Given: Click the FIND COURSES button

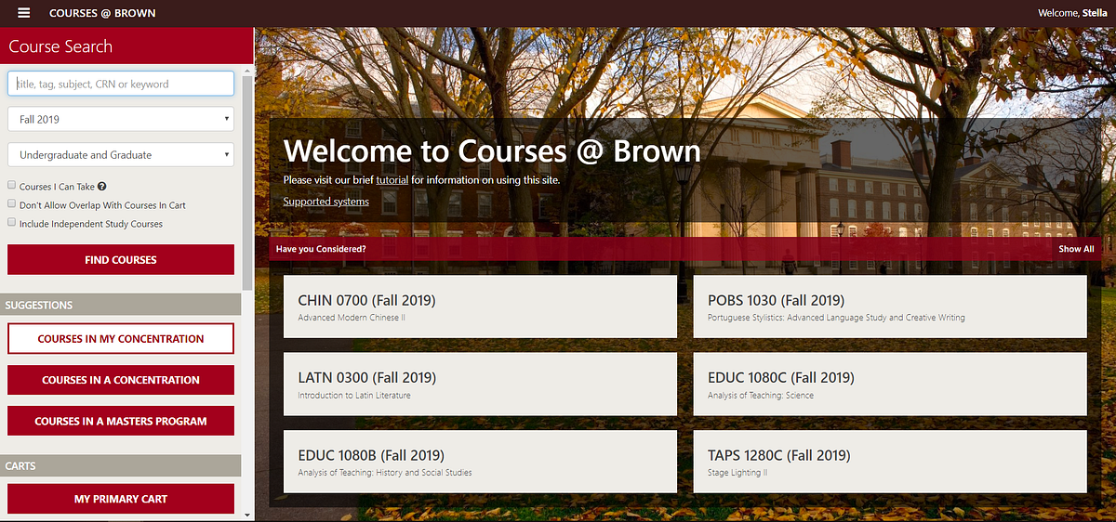Looking at the screenshot, I should click(121, 260).
